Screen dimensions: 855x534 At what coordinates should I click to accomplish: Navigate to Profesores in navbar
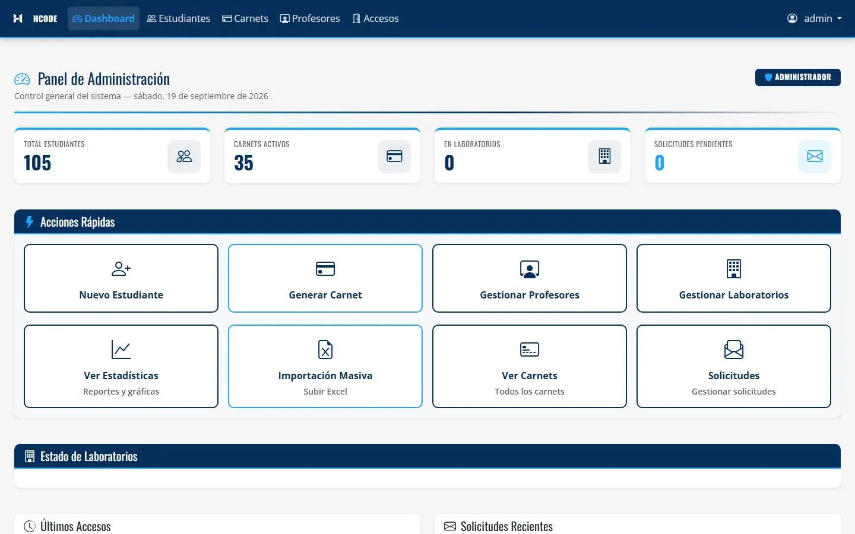(x=310, y=18)
